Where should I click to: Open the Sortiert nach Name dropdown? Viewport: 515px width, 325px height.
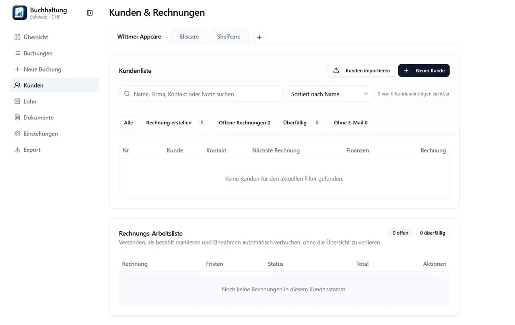(330, 94)
